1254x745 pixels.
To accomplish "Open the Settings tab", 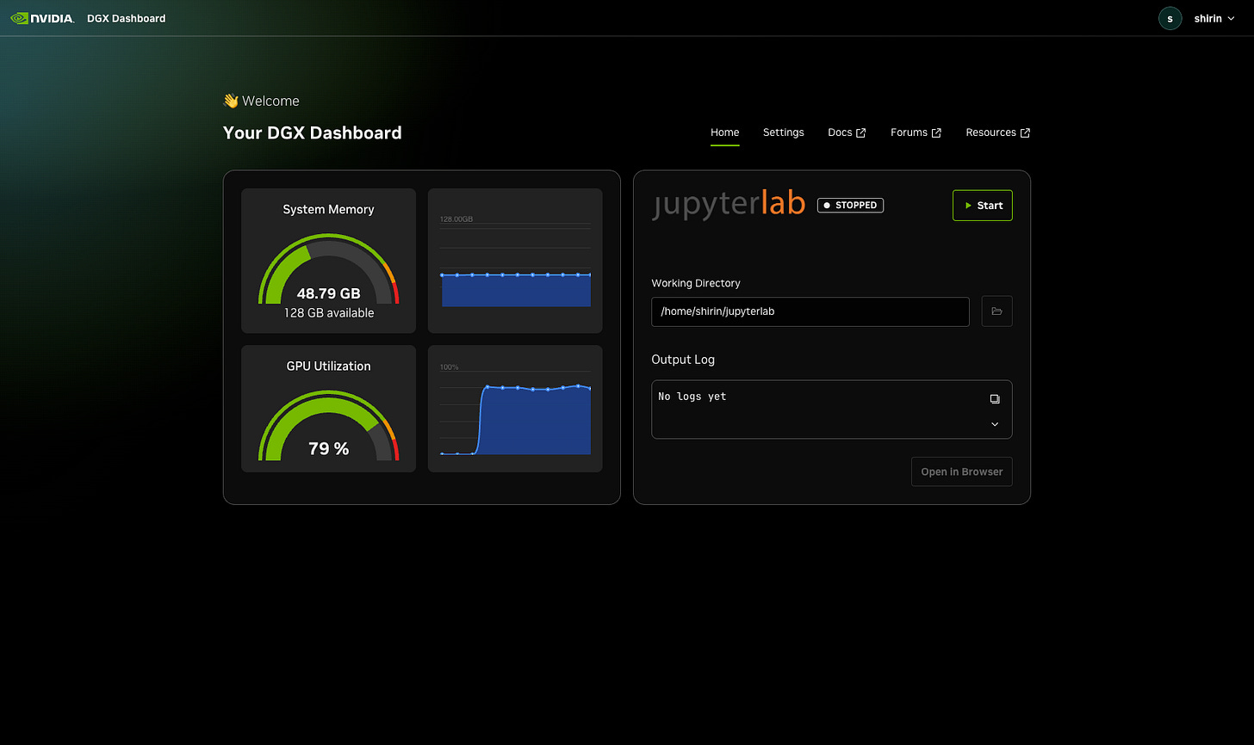I will pos(783,132).
